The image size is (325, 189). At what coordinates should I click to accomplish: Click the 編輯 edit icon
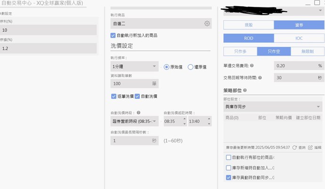[x=310, y=147]
